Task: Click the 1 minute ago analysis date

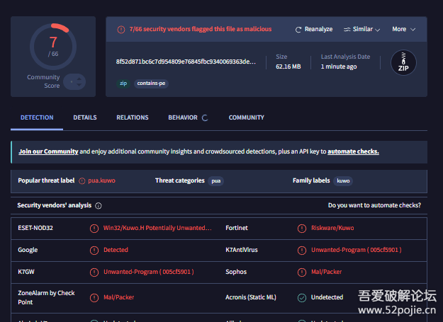Action: (339, 67)
